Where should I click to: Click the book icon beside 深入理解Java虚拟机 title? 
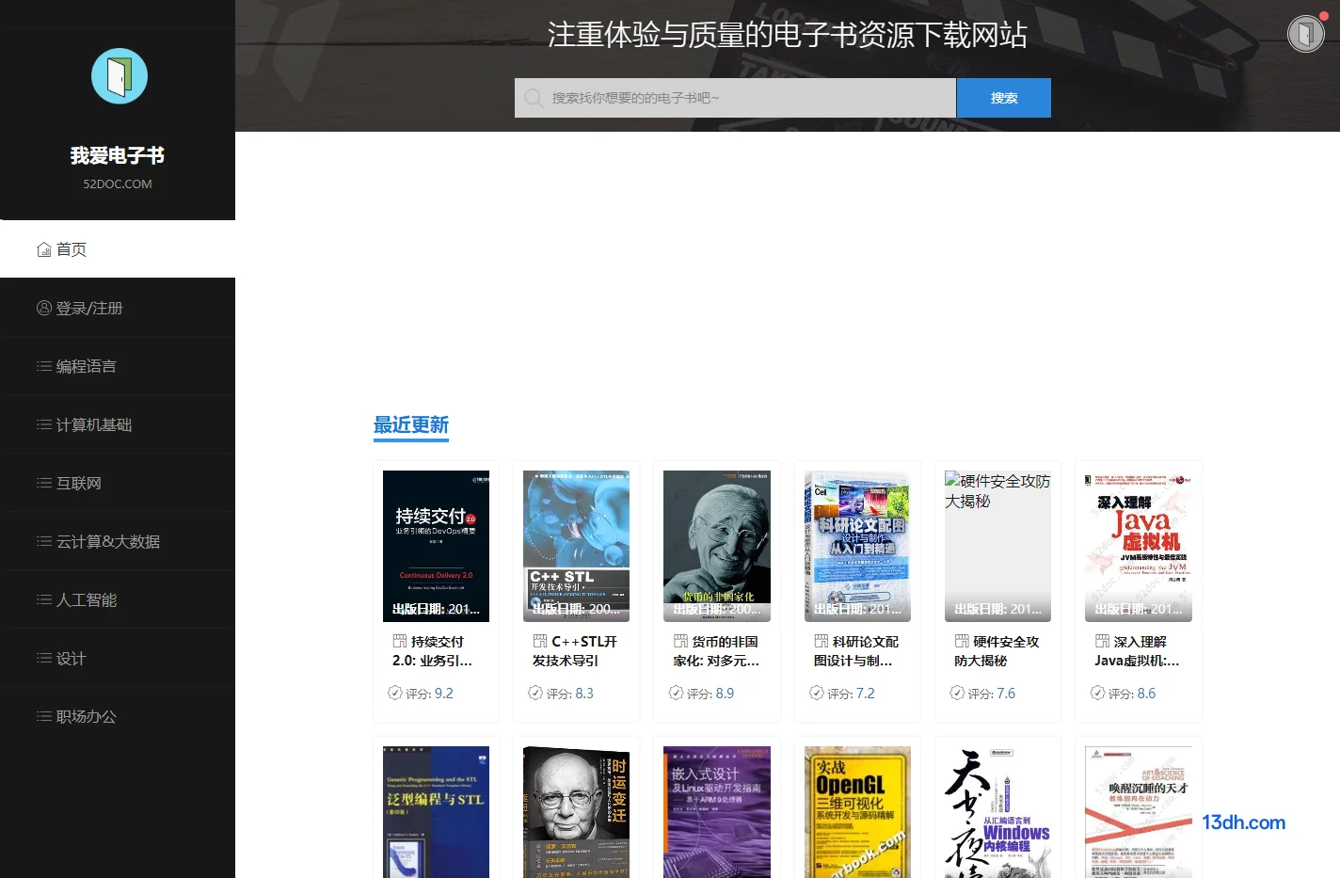1102,641
